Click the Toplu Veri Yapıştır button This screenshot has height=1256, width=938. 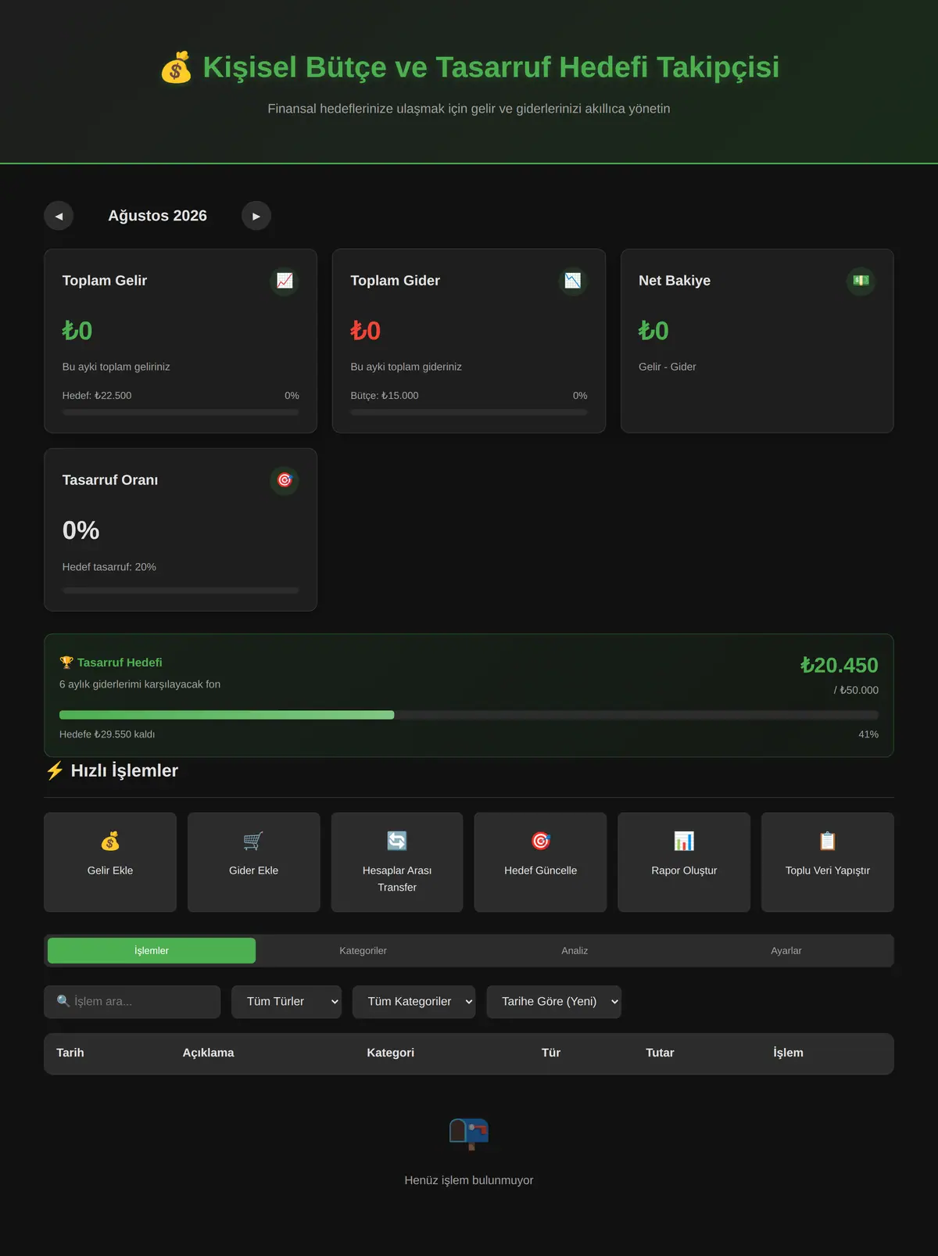coord(828,862)
